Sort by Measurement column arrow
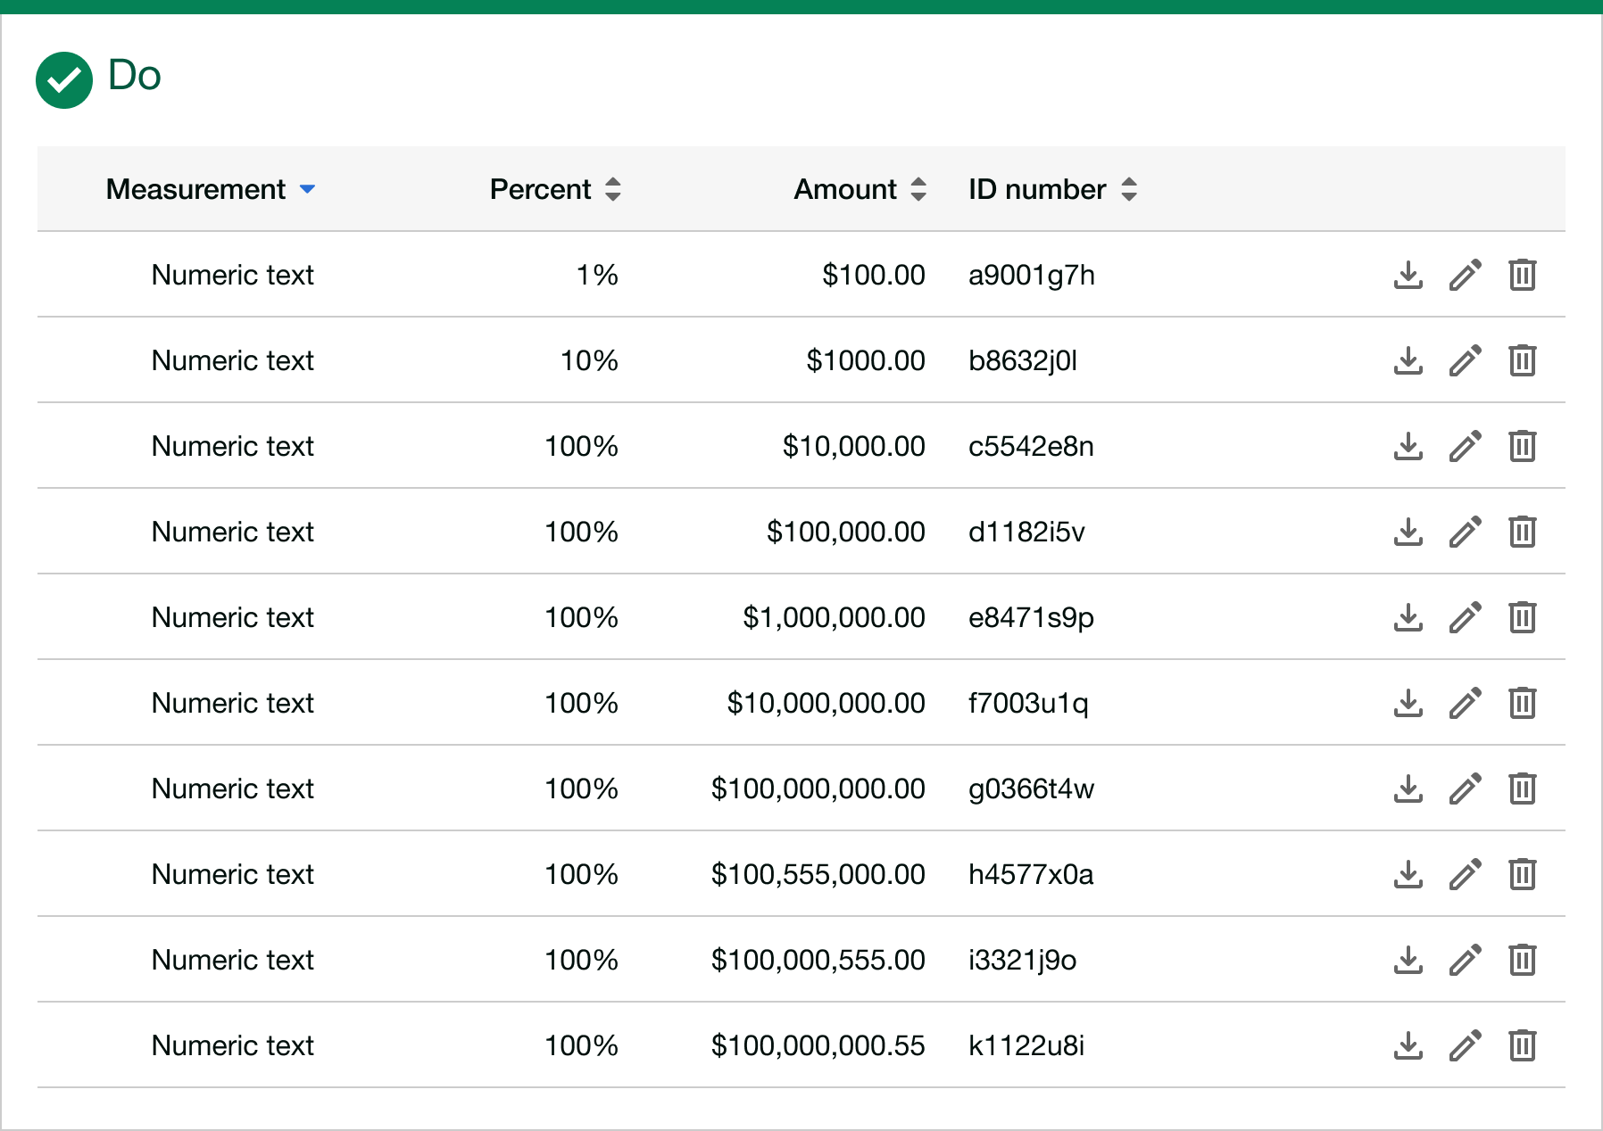1603x1131 pixels. (307, 189)
